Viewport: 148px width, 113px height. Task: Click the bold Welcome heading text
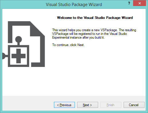pyautogui.click(x=95, y=18)
